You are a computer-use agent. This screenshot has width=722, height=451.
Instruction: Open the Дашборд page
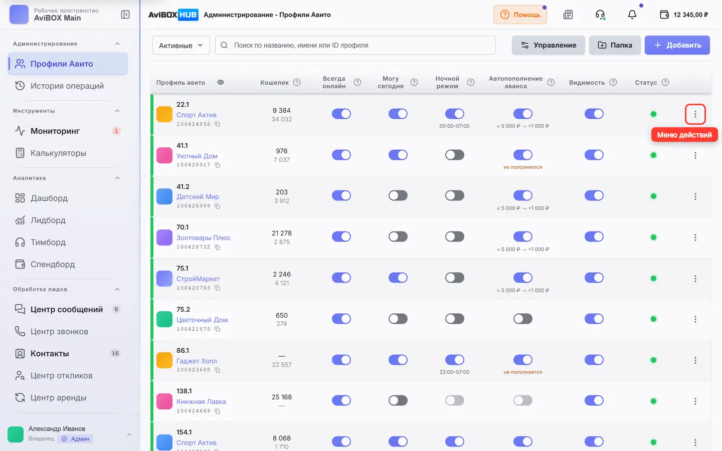[68, 198]
